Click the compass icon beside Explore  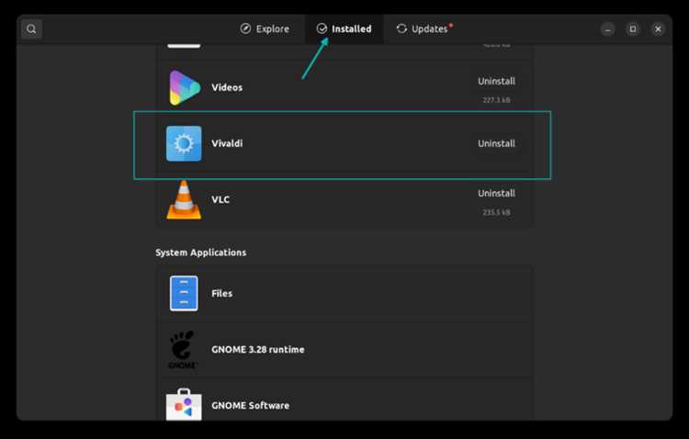pyautogui.click(x=245, y=29)
